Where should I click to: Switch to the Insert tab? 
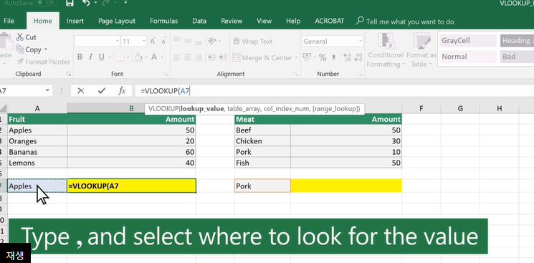(x=75, y=21)
